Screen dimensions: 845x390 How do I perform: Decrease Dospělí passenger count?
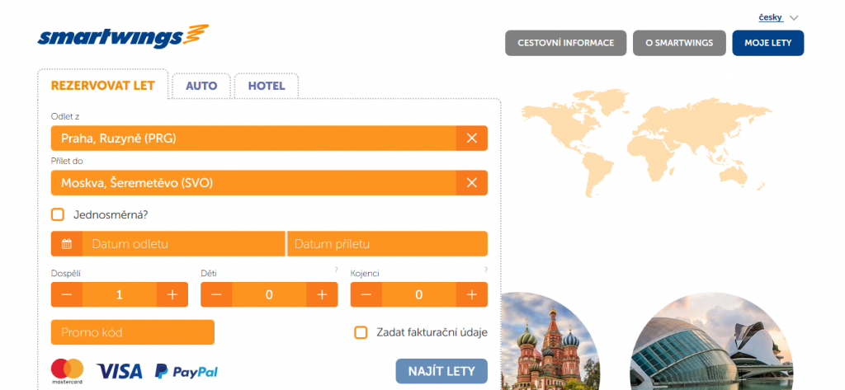click(x=66, y=294)
